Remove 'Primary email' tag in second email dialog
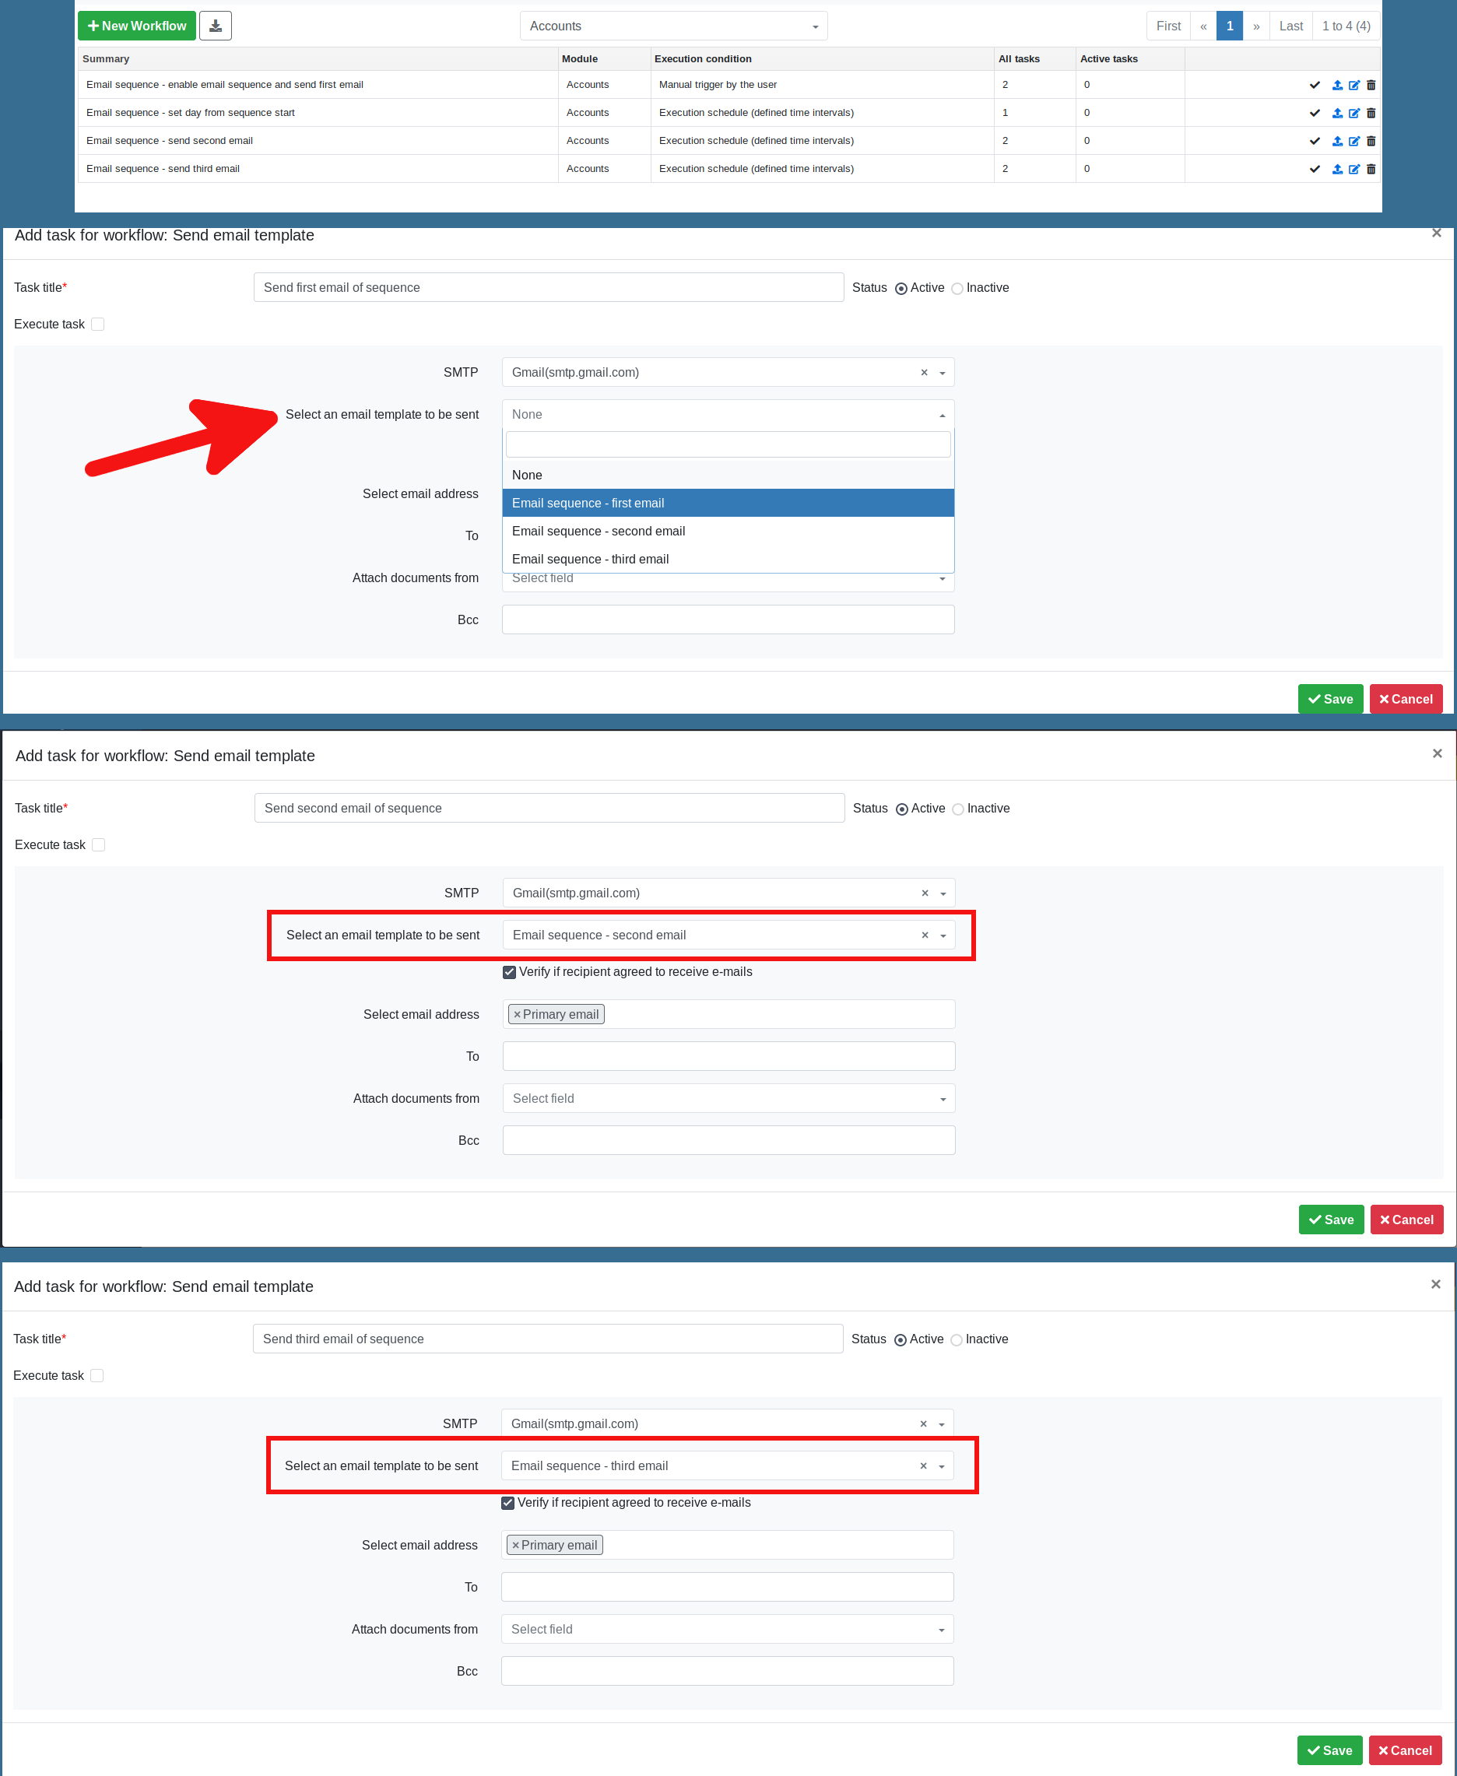Image resolution: width=1457 pixels, height=1776 pixels. click(517, 1015)
